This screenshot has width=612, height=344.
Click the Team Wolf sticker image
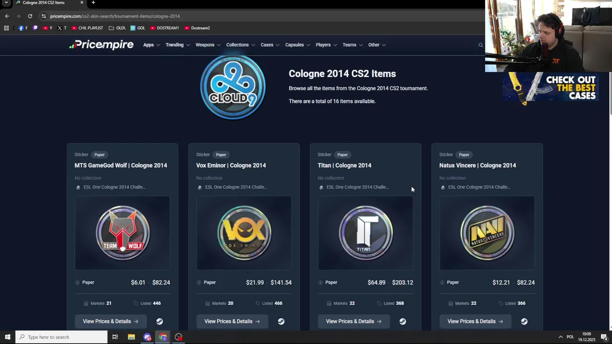tap(122, 233)
